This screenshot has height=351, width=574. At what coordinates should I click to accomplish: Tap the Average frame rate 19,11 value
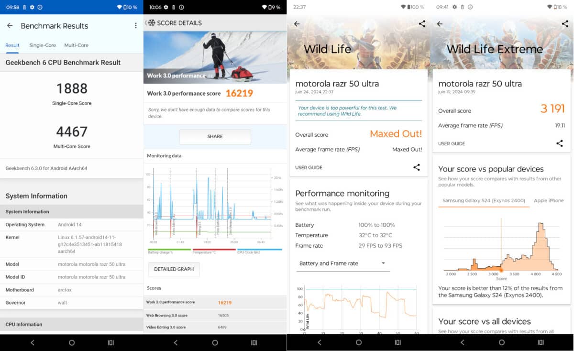559,126
